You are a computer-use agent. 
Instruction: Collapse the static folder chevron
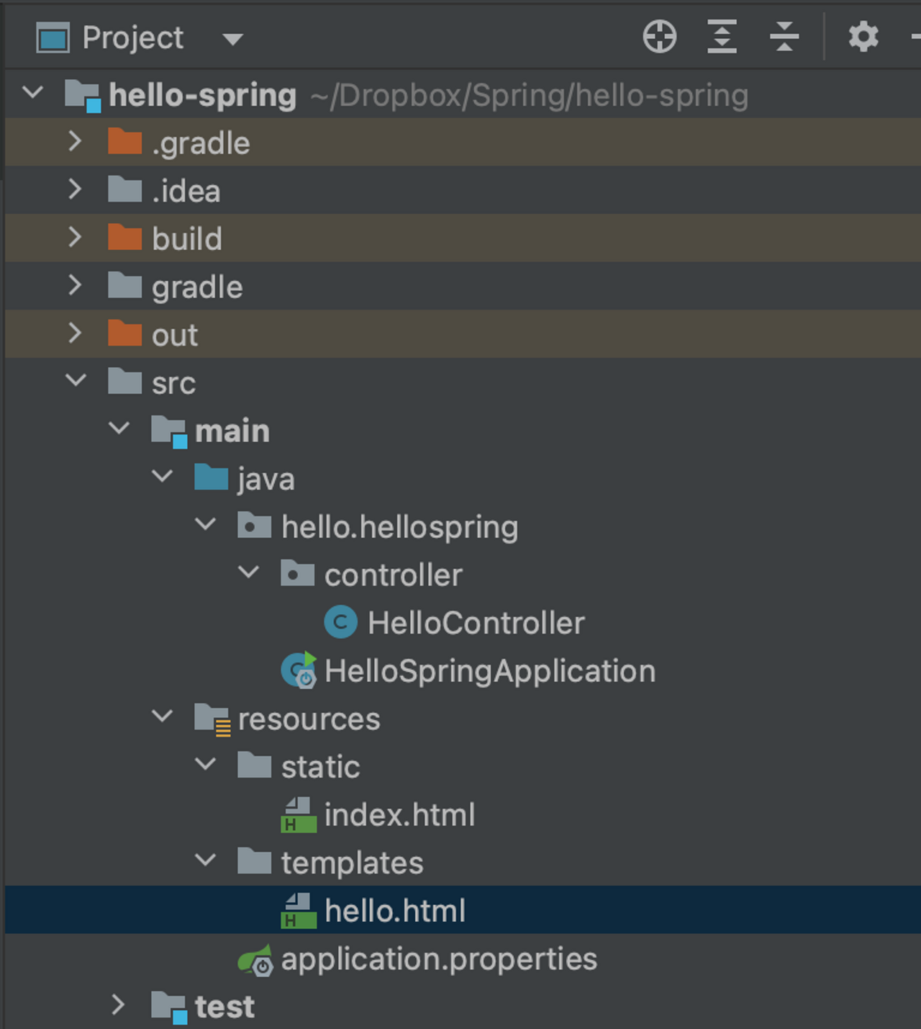[206, 764]
